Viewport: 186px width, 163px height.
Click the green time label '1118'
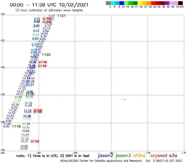pos(16,126)
